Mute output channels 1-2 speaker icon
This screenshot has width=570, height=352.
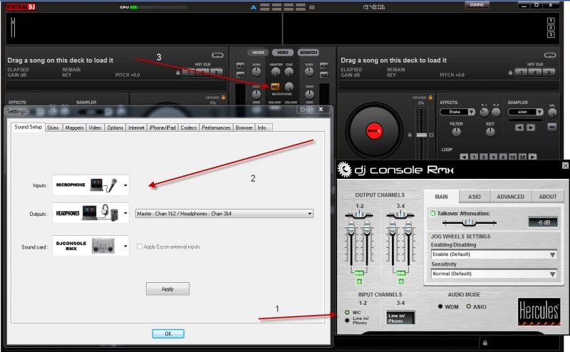(x=359, y=281)
